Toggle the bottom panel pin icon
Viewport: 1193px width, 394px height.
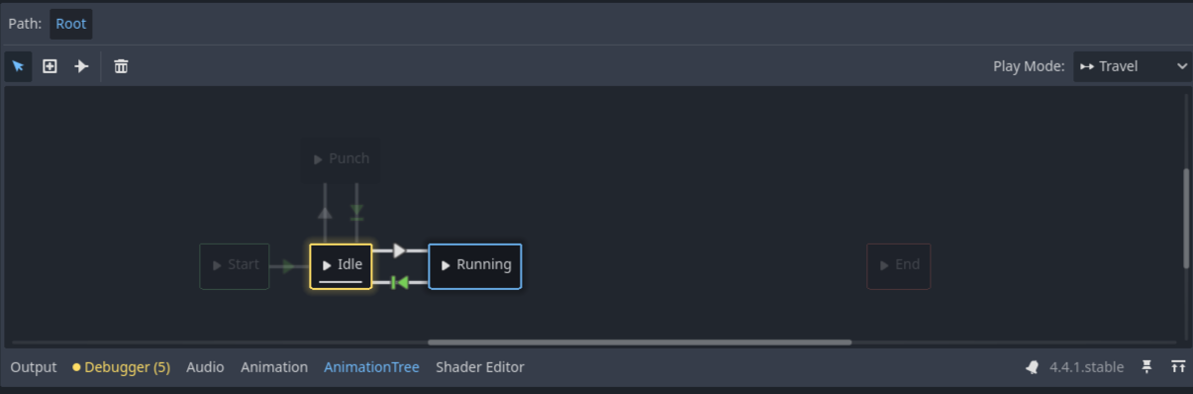(x=1146, y=367)
